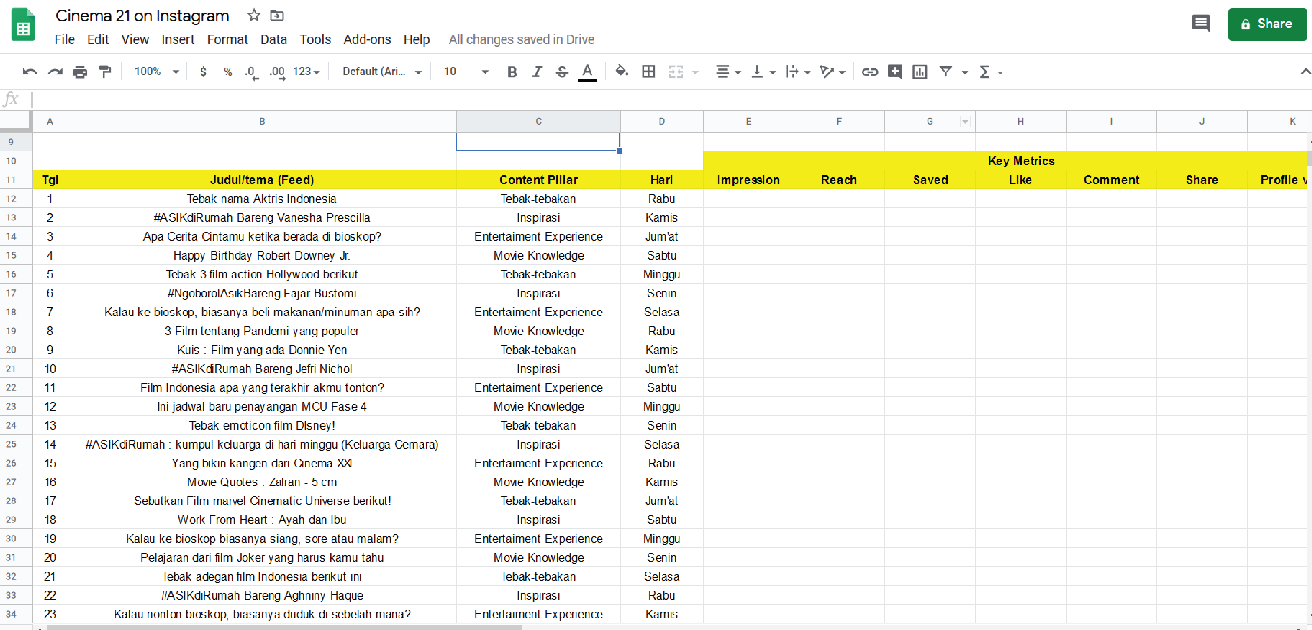The image size is (1312, 630).
Task: Click the select-all corner box
Action: pyautogui.click(x=16, y=121)
